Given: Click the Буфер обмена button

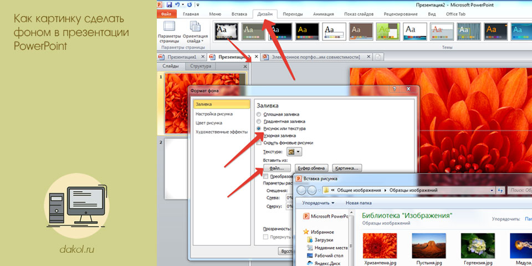Looking at the screenshot, I should point(312,168).
